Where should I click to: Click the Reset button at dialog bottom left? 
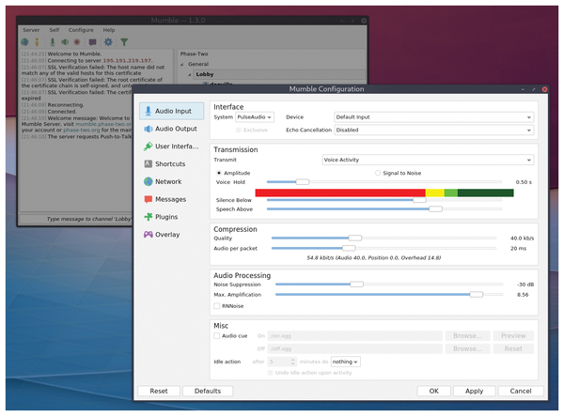pos(159,391)
